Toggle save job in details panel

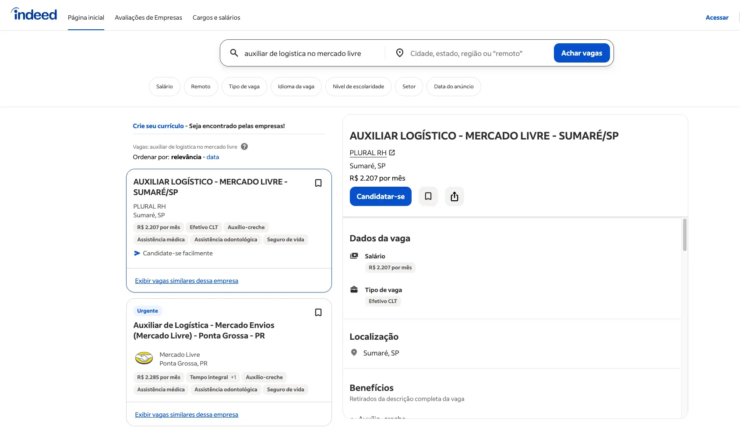(428, 196)
